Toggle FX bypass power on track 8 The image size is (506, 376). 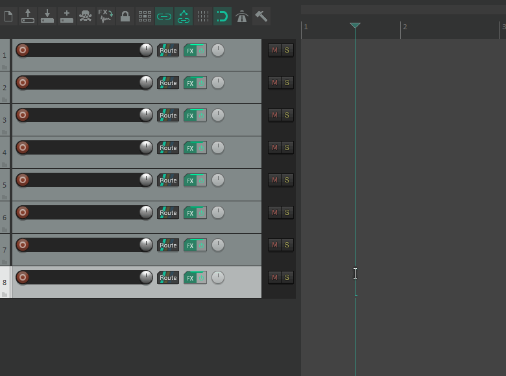[x=201, y=278]
